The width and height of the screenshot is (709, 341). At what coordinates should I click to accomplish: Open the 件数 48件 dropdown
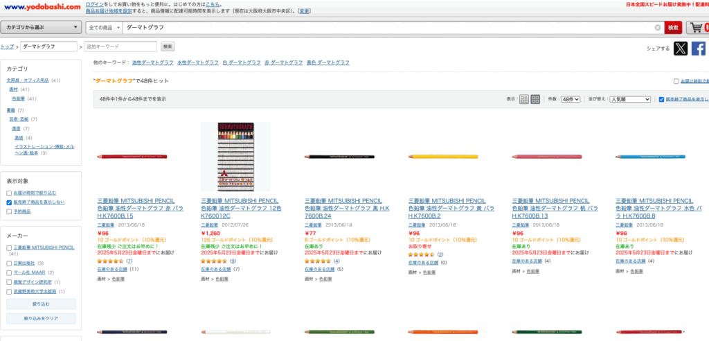(x=571, y=99)
